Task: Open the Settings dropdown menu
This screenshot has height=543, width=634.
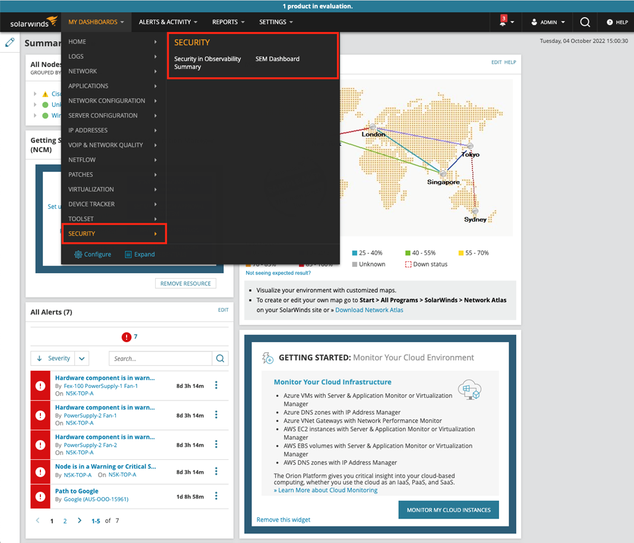Action: coord(276,22)
